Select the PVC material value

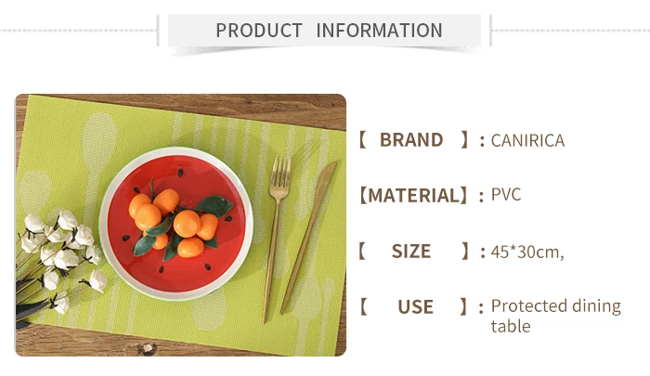point(506,195)
